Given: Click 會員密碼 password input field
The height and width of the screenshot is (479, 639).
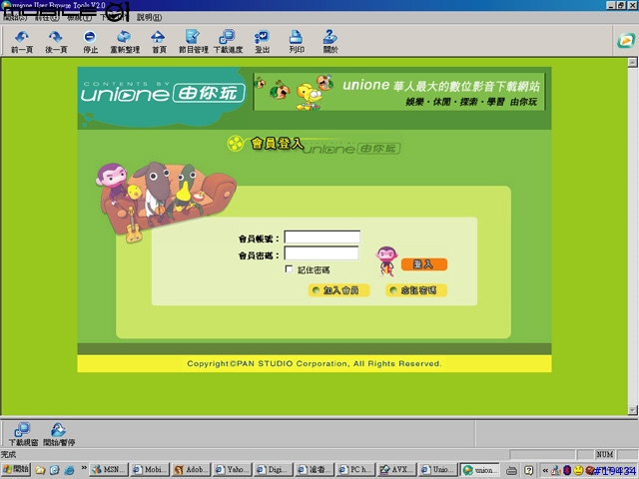Looking at the screenshot, I should 321,253.
